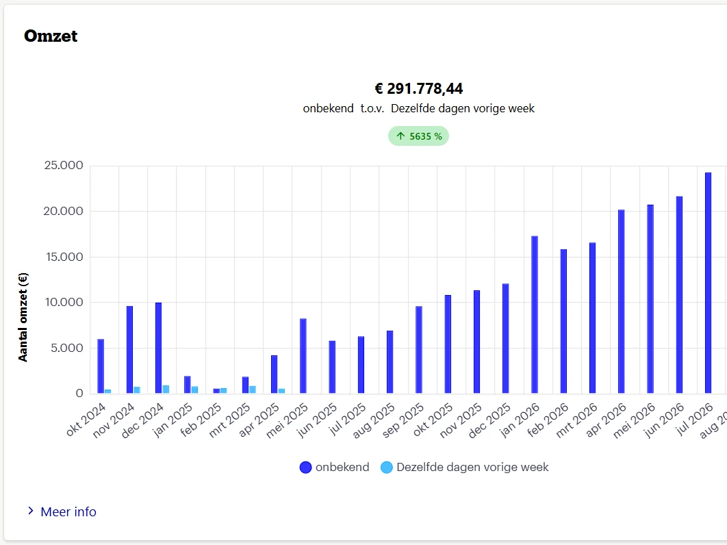727x545 pixels.
Task: Click the jul 2026 x-axis label
Action: (x=693, y=419)
